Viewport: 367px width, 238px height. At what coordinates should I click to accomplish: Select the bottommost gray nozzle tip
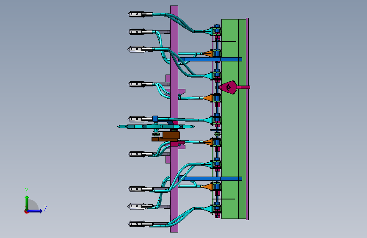[137, 224]
